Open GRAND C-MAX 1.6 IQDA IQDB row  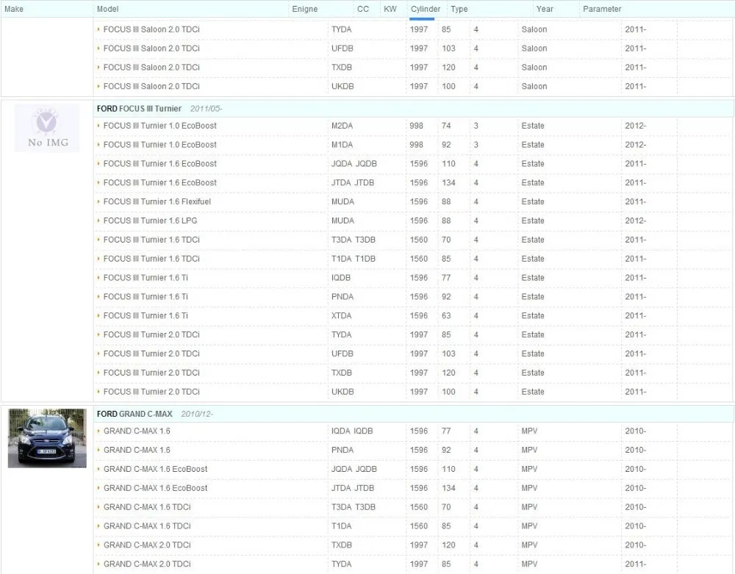413,431
